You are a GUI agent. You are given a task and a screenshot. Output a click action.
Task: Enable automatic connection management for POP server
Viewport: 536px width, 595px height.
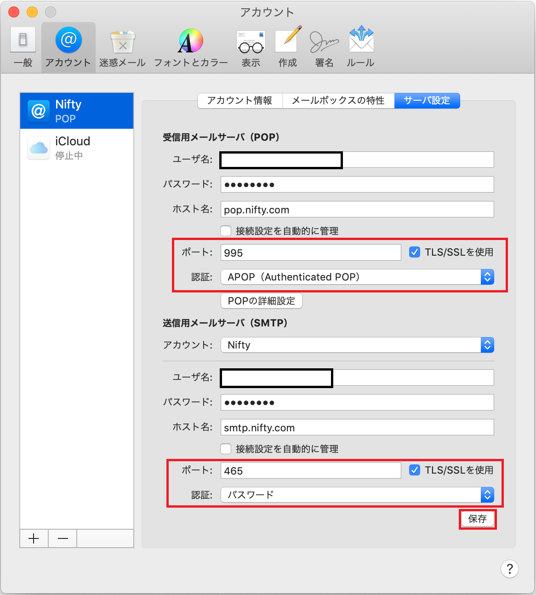point(226,231)
